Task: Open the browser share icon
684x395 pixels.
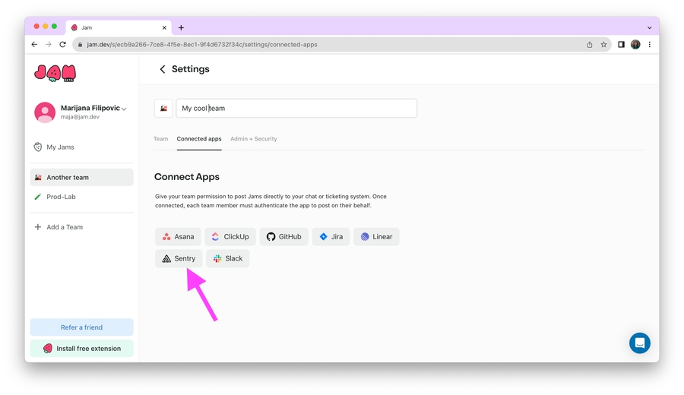Action: 589,45
